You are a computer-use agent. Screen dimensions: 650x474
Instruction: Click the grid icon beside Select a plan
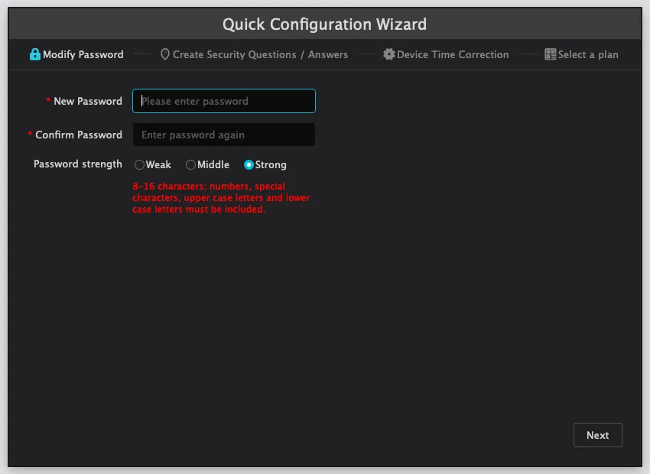(550, 54)
